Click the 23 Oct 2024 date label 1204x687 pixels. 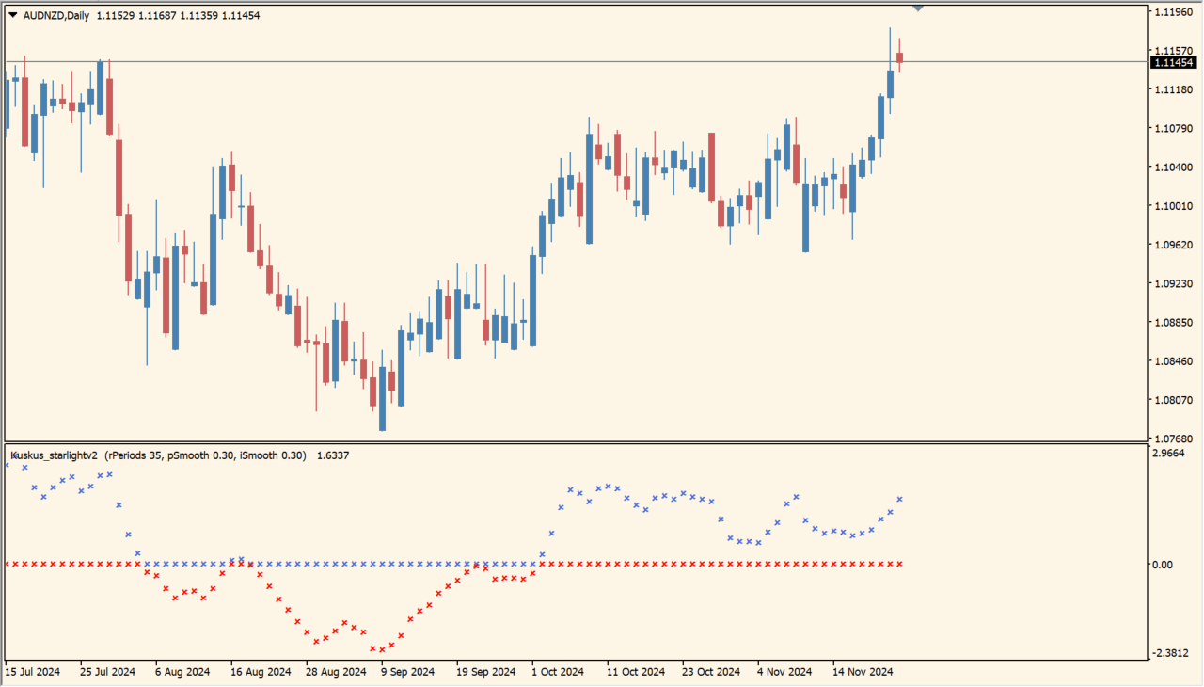711,672
